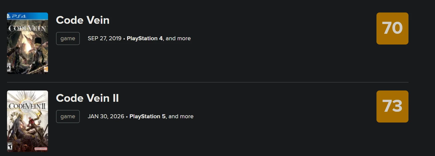
Task: Click the CODEVEIN II logo on cover
Action: (x=28, y=106)
